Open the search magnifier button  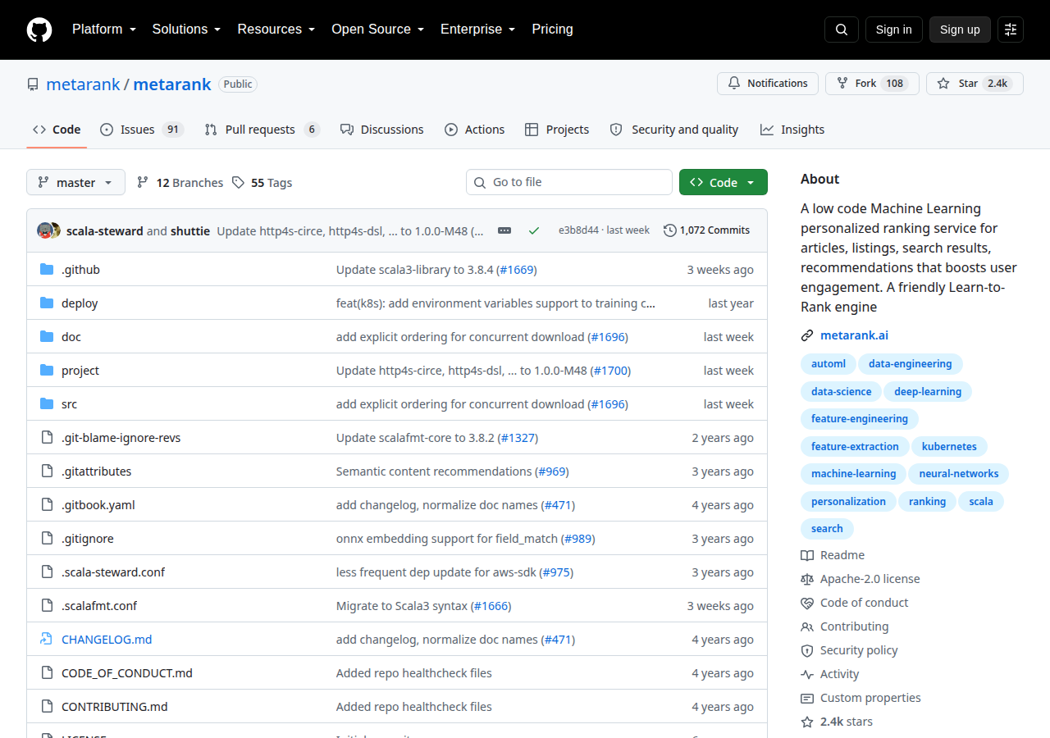click(x=842, y=30)
